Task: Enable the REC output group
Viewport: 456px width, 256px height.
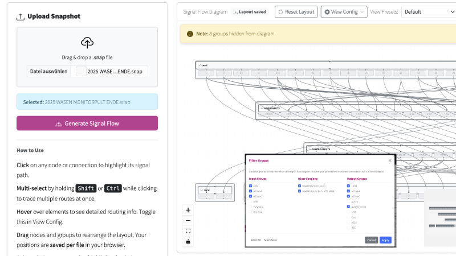Action: coord(348,228)
